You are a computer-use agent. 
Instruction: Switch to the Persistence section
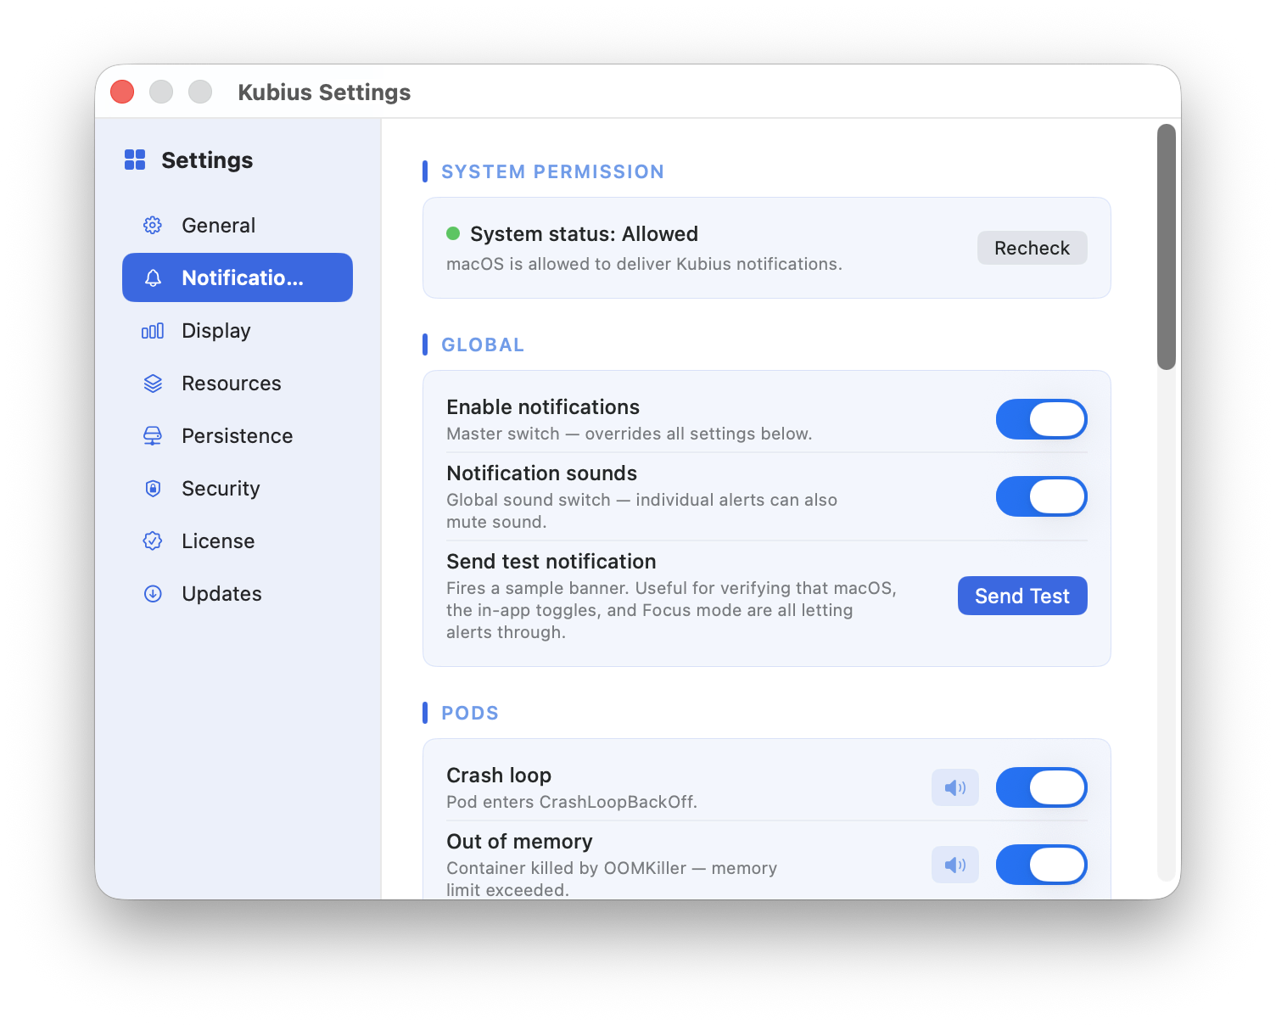238,435
